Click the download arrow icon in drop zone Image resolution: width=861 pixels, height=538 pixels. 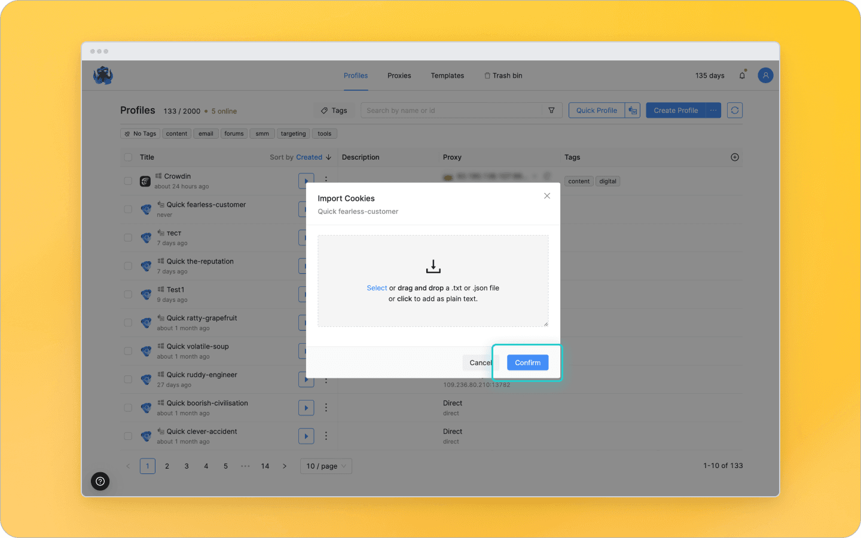[x=433, y=267]
